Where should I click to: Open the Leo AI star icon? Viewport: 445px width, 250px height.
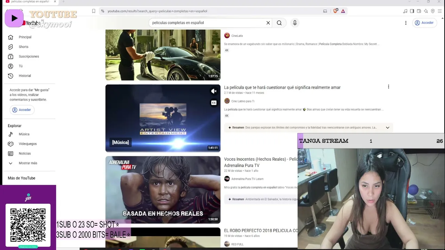point(426,11)
